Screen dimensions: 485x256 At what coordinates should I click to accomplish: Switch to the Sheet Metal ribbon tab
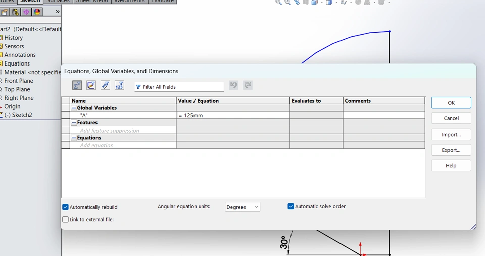click(x=92, y=2)
